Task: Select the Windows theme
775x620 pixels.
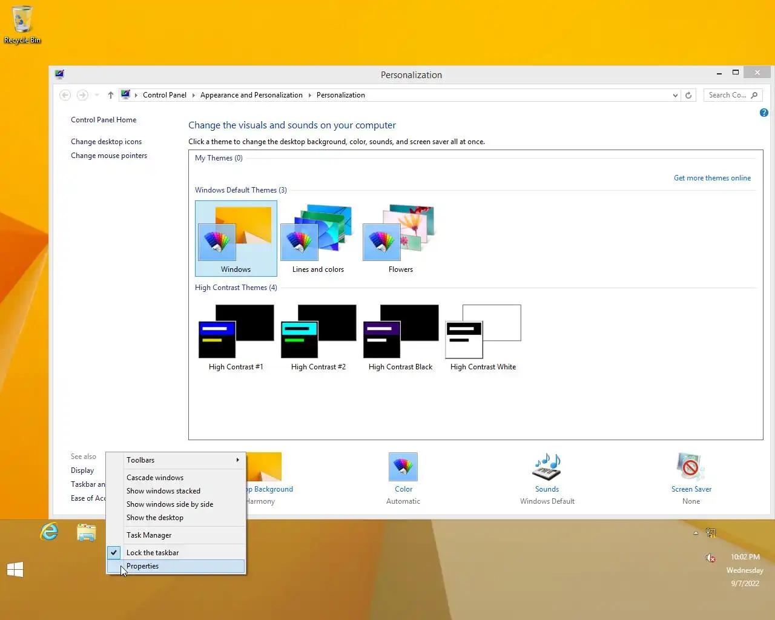Action: coord(236,239)
